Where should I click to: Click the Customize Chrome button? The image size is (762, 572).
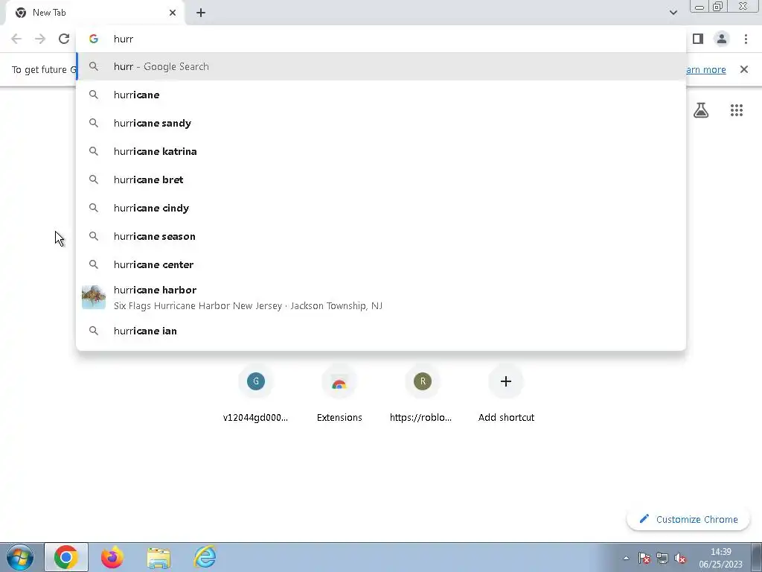coord(688,519)
